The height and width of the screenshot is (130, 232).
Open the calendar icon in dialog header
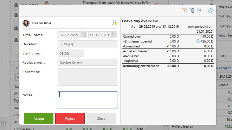click(x=184, y=11)
